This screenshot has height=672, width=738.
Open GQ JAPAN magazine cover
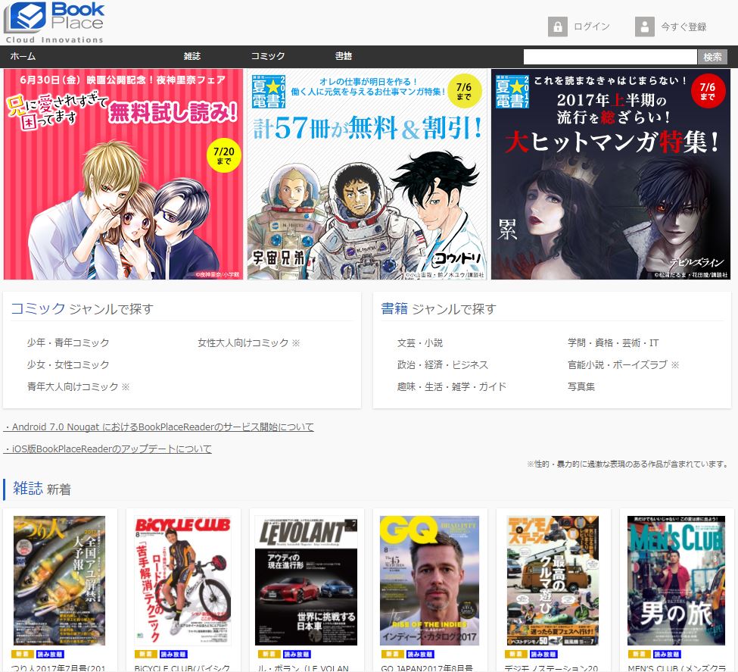tap(429, 580)
